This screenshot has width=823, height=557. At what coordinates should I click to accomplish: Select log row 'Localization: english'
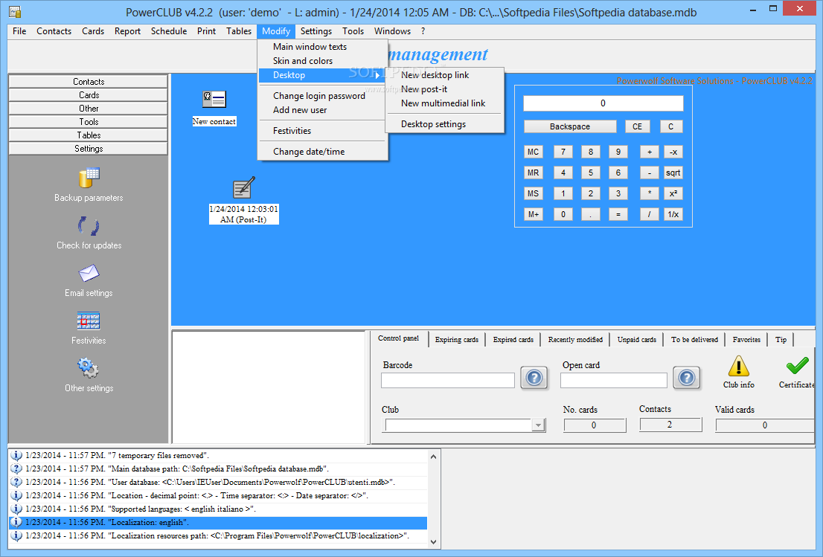point(218,522)
